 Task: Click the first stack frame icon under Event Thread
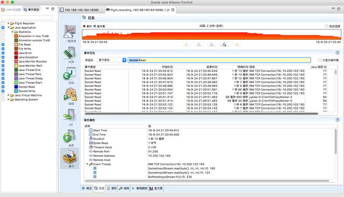point(95,169)
